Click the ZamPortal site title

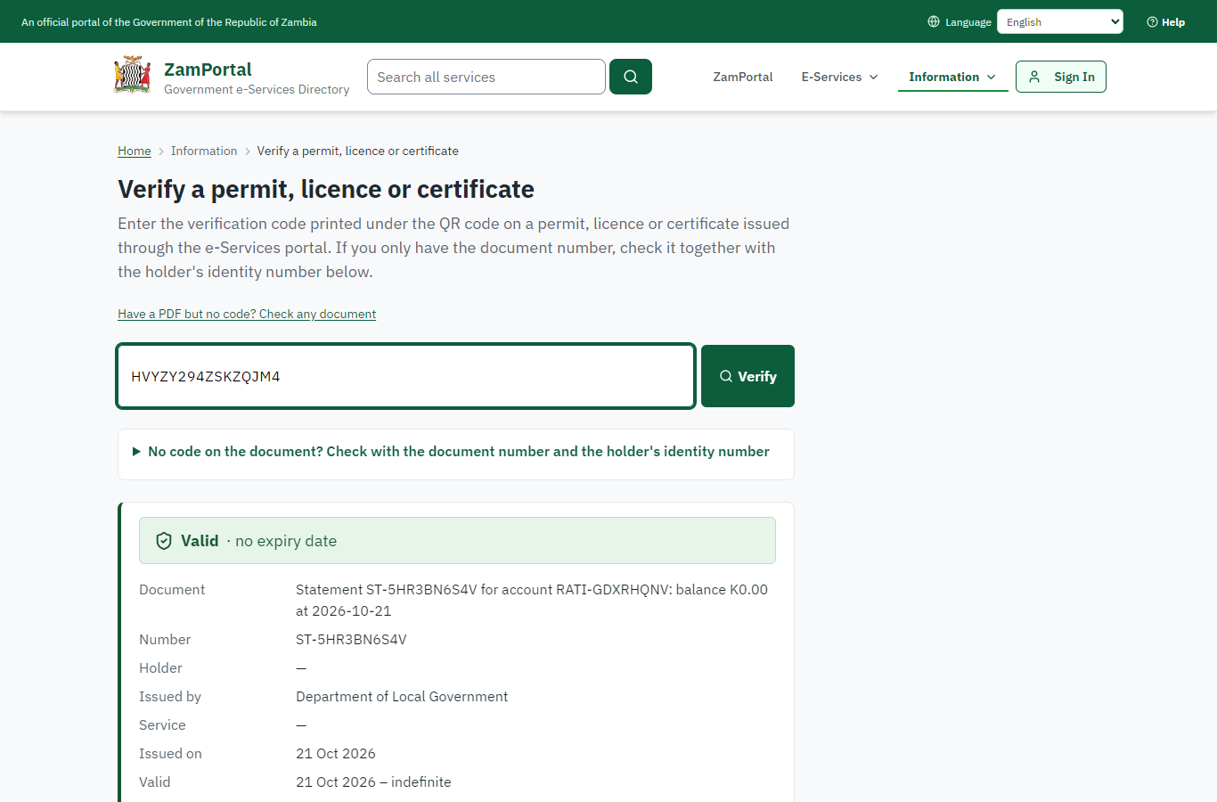click(208, 70)
